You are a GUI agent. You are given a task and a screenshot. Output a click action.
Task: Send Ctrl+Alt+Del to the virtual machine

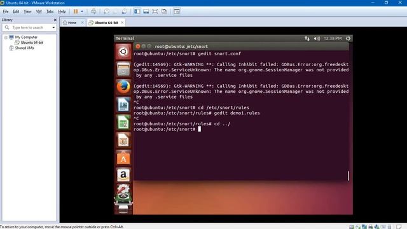point(93,11)
